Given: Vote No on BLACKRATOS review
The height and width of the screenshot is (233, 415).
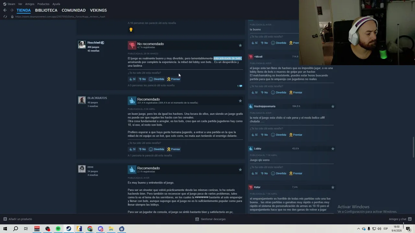Looking at the screenshot, I should [x=142, y=149].
